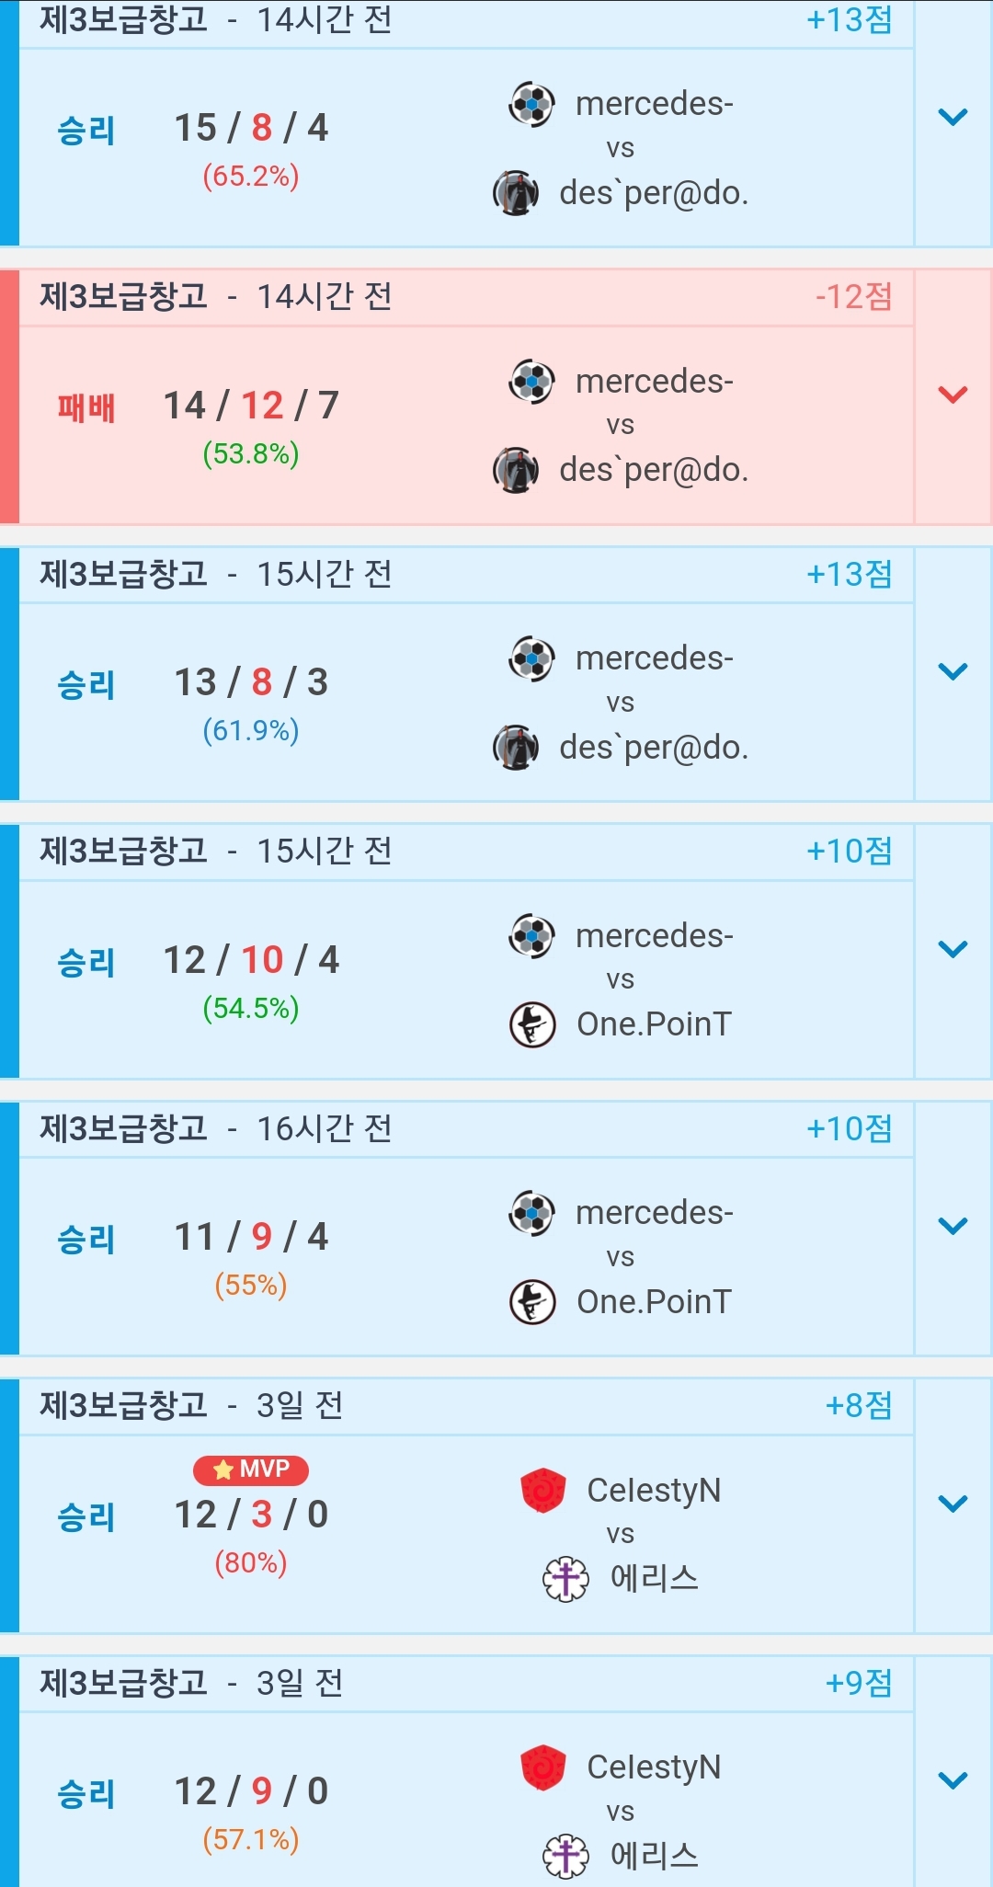Click the mercedes- emblem in the 12 / 10 / 4 match
The image size is (993, 1887).
[x=531, y=936]
